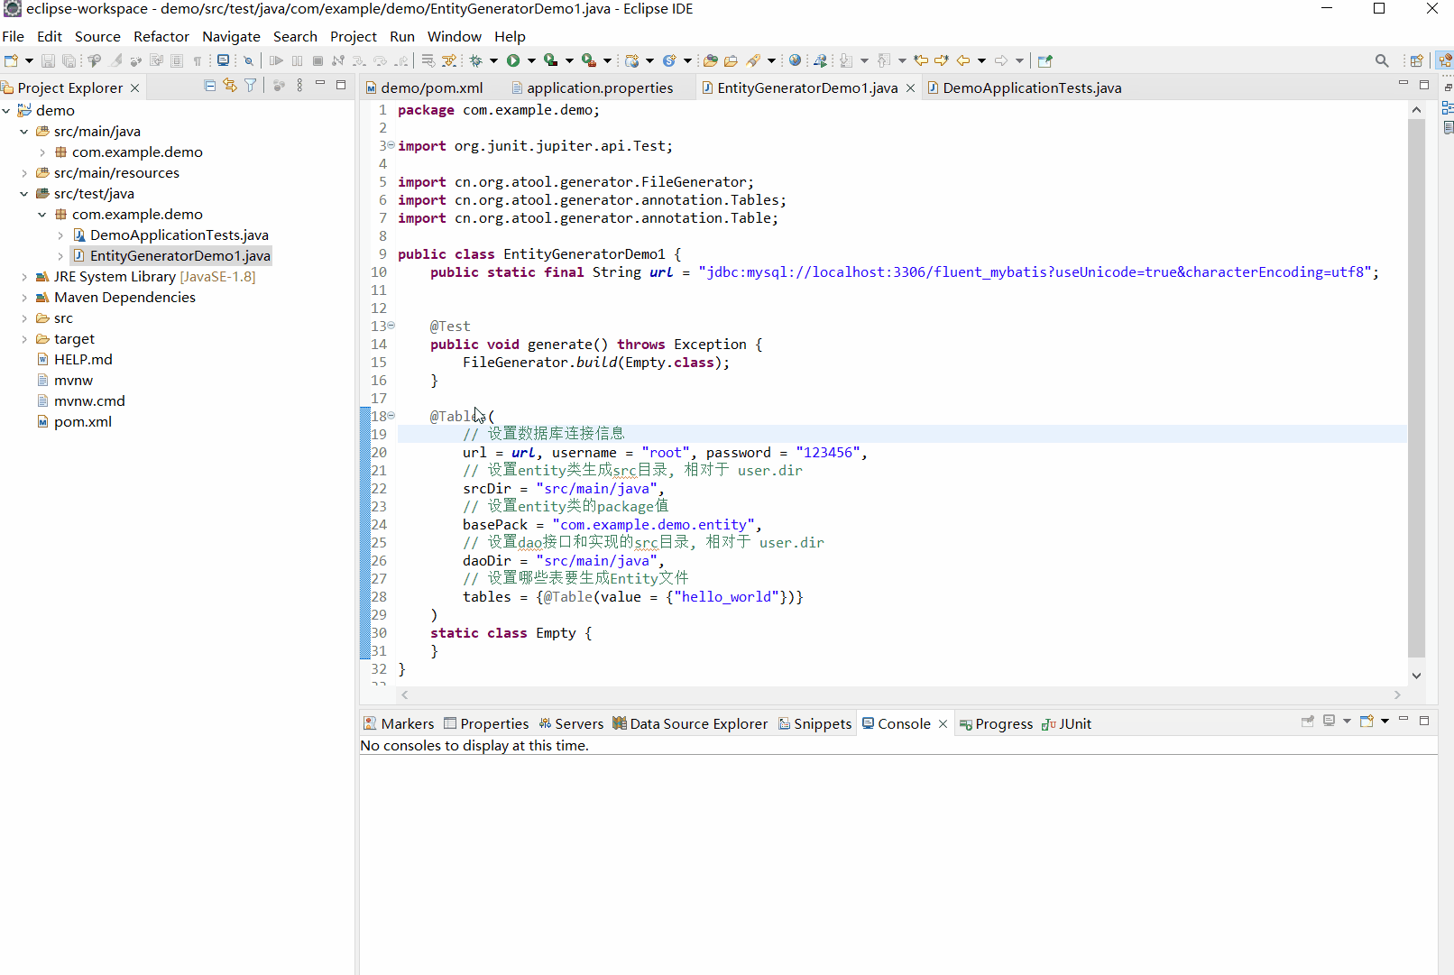
Task: Launch Debug with the bug icon
Action: coord(476,60)
